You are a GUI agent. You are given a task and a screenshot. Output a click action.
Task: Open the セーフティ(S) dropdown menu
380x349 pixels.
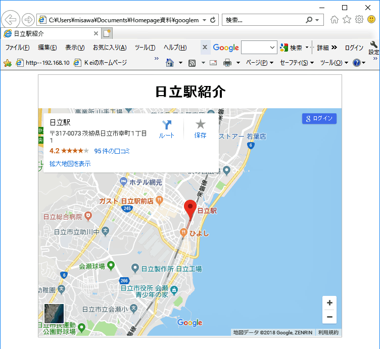point(297,63)
